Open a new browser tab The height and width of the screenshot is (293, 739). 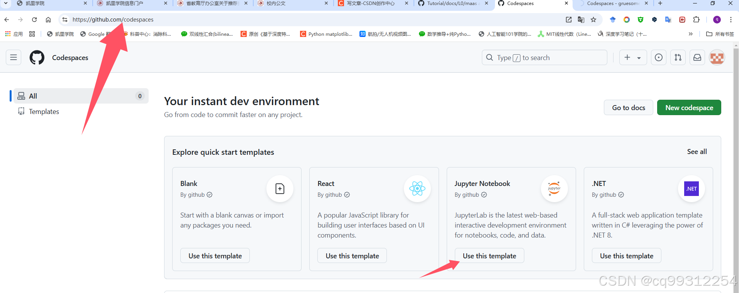tap(660, 3)
